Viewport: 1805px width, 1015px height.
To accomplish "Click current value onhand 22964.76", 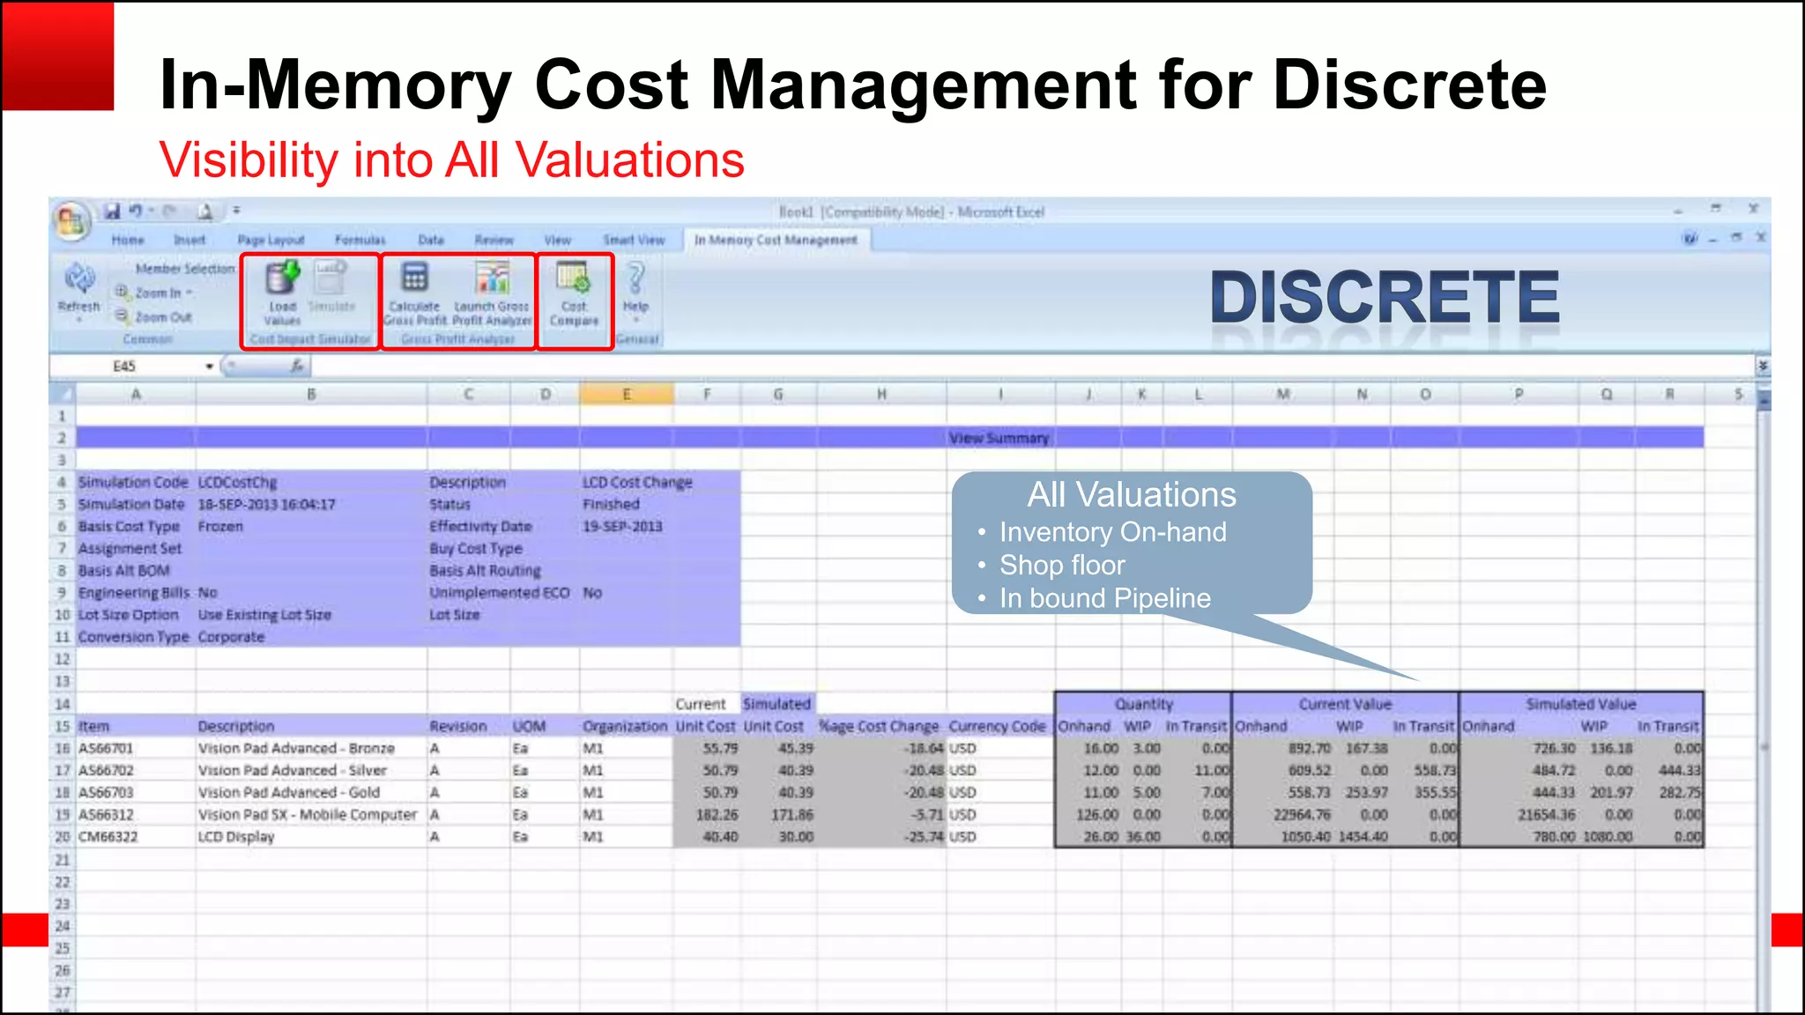I will click(x=1283, y=814).
